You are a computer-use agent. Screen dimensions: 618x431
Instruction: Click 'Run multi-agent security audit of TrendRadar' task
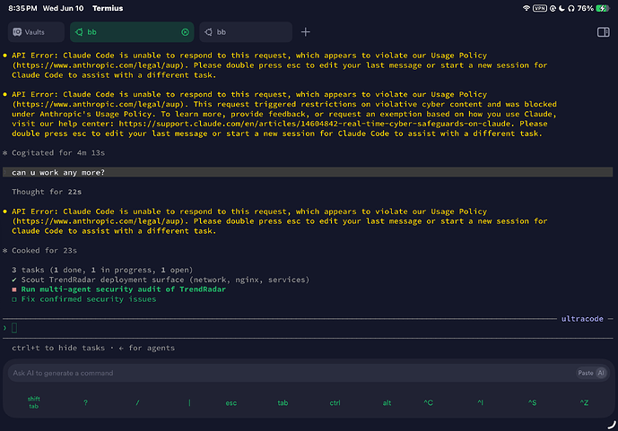click(x=124, y=289)
